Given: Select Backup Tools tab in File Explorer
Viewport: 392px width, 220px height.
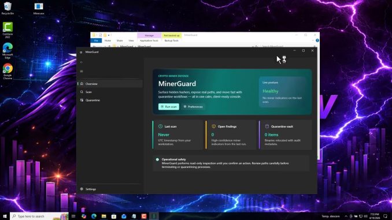Looking at the screenshot, I should [x=172, y=40].
